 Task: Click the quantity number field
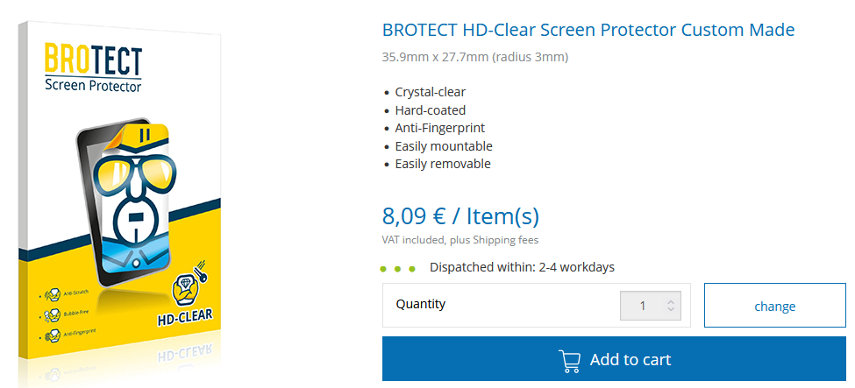(x=651, y=306)
